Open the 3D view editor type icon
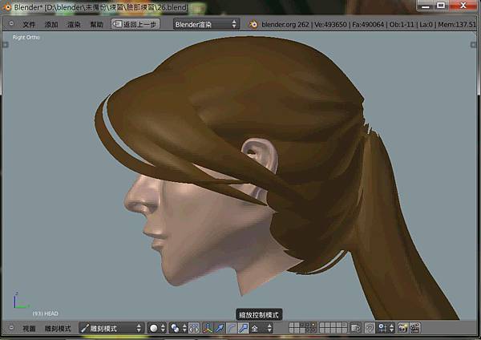This screenshot has height=340, width=481. tap(10, 328)
